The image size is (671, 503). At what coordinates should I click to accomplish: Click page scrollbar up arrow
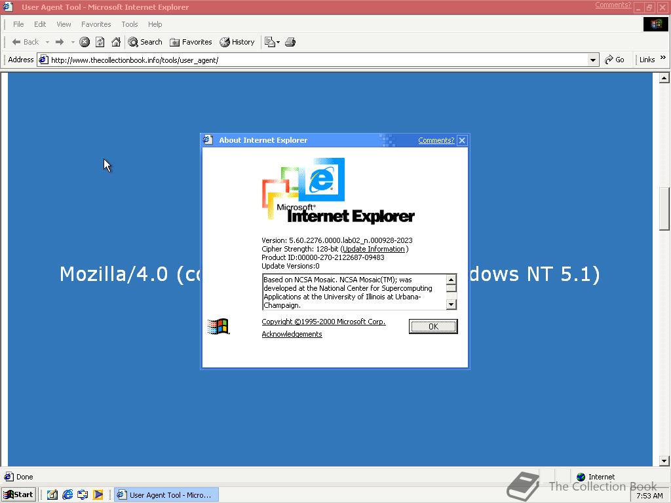pos(664,78)
